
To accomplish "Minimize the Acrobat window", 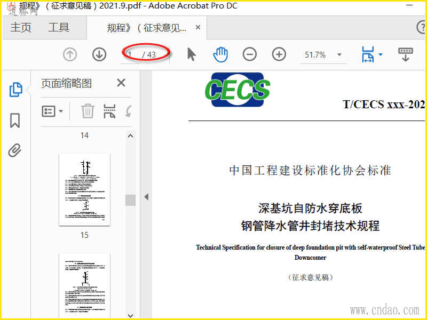I will click(x=409, y=5).
